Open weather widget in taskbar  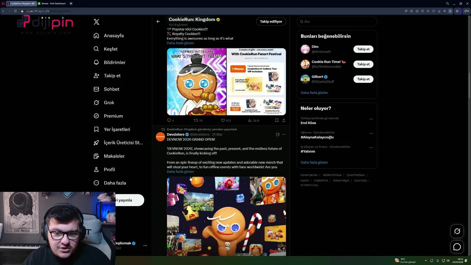pos(405,261)
